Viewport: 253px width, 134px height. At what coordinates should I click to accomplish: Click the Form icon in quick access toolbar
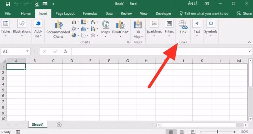point(45,4)
